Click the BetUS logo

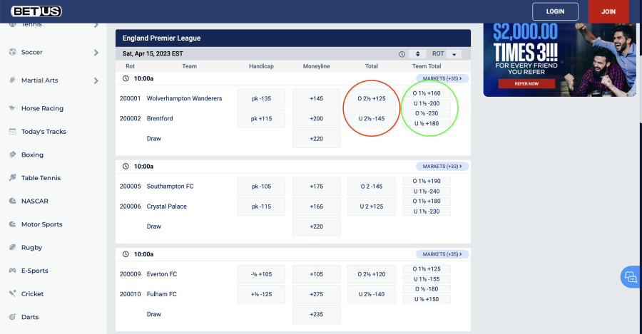click(x=36, y=11)
